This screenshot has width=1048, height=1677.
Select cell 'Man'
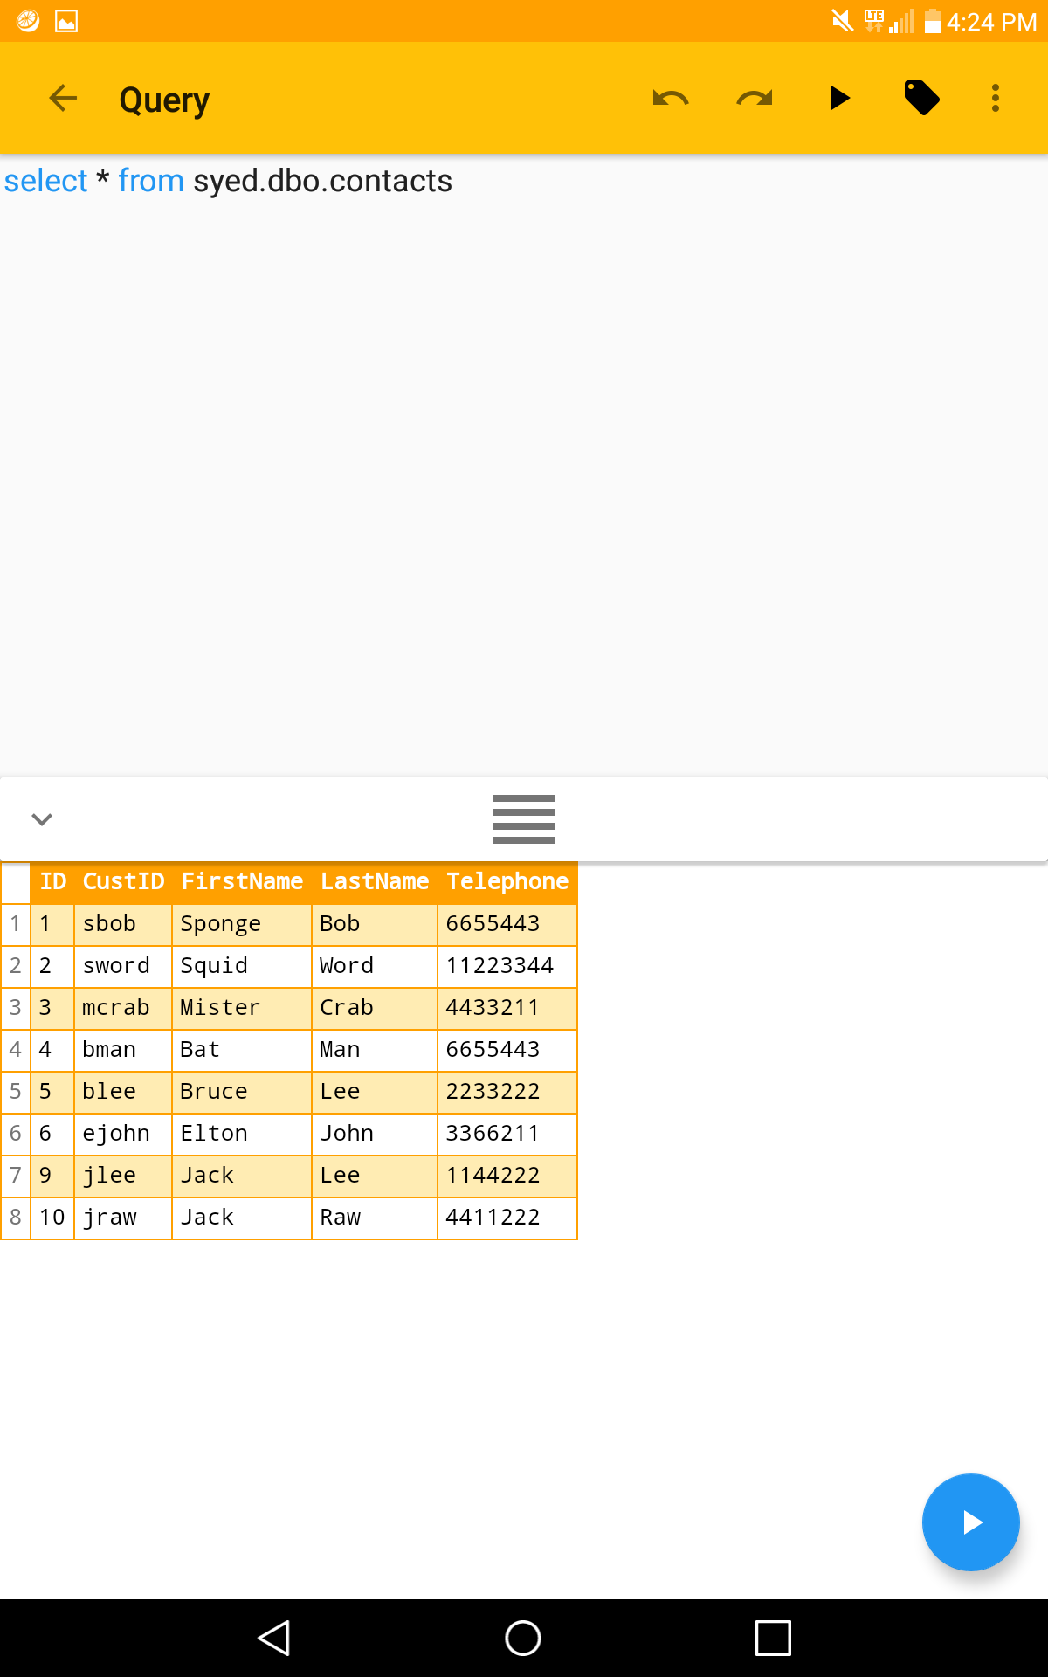(375, 1050)
